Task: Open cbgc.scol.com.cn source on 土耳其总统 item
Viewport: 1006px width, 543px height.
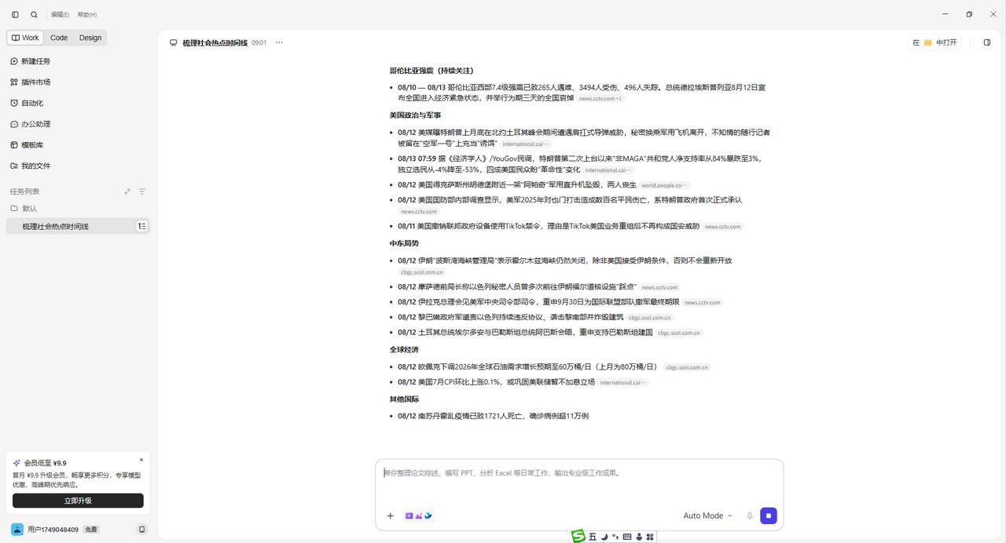Action: pyautogui.click(x=679, y=333)
